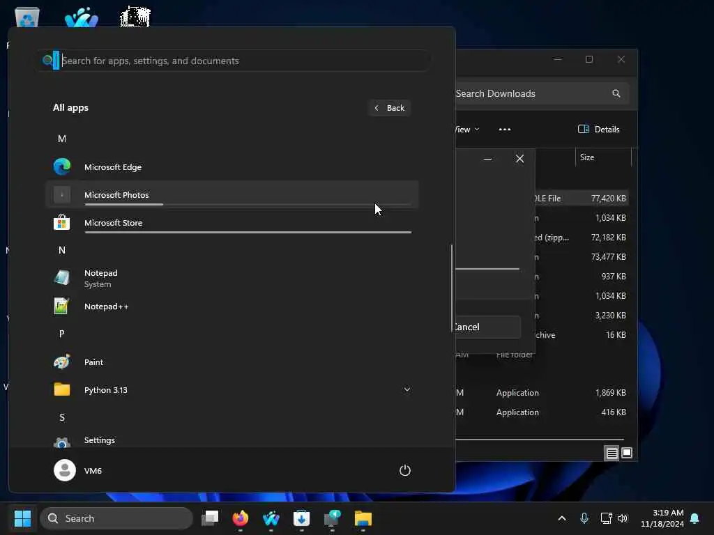
Task: Select the 77,420 KB file row
Action: click(582, 199)
